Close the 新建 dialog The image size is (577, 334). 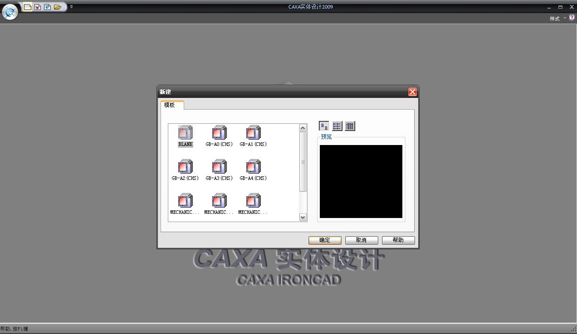coord(412,92)
